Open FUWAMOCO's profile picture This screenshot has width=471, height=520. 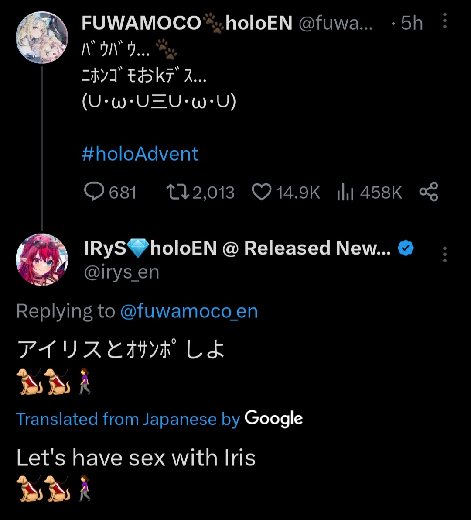point(42,38)
